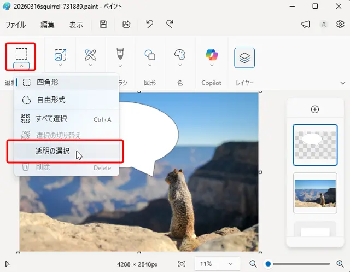The width and height of the screenshot is (350, 272).
Task: Click the zoom slider handle
Action: tap(268, 264)
